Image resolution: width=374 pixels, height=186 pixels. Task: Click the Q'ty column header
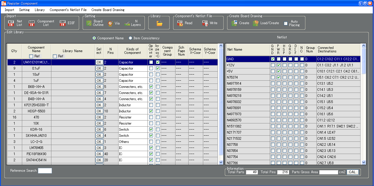pyautogui.click(x=14, y=51)
